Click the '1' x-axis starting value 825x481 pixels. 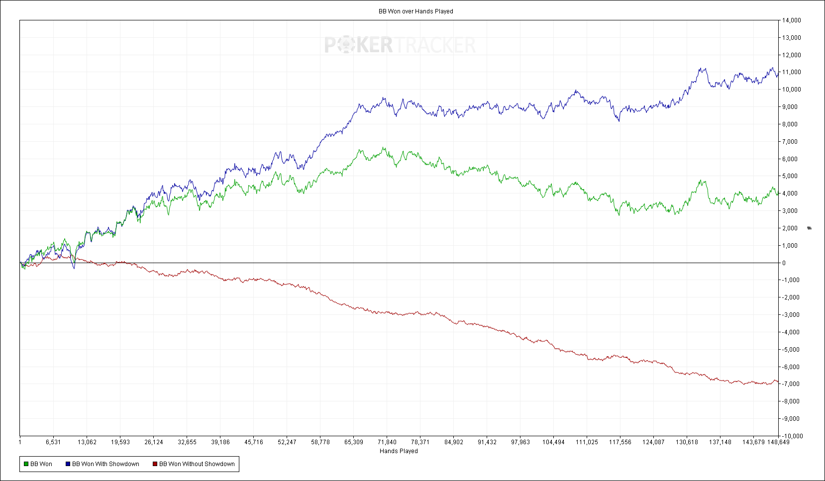point(20,442)
